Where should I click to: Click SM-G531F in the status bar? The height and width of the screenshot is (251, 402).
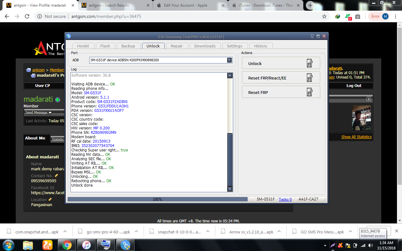point(266,199)
